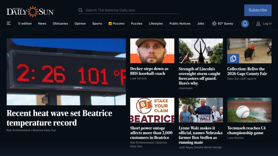Open the News section
This screenshot has width=278, height=156.
pos(42,23)
